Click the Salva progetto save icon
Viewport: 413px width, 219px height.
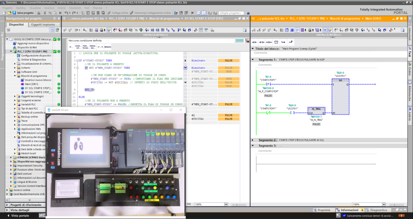click(14, 13)
